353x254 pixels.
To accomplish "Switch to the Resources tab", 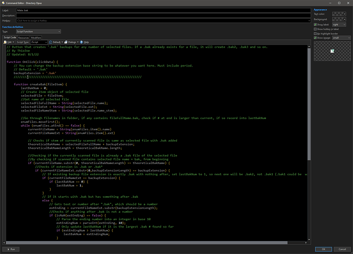I will pyautogui.click(x=24, y=38).
